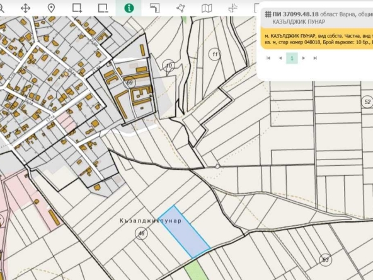The width and height of the screenshot is (373, 280).
Task: Select results page 1
Action: pyautogui.click(x=292, y=58)
